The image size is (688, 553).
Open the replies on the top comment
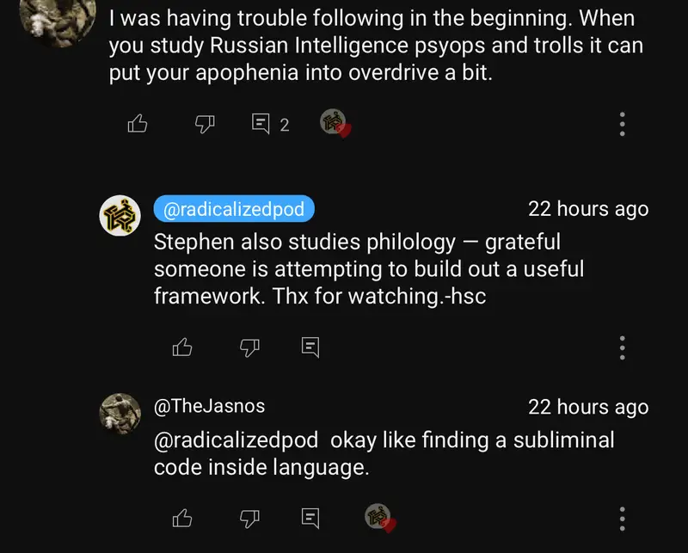(269, 125)
